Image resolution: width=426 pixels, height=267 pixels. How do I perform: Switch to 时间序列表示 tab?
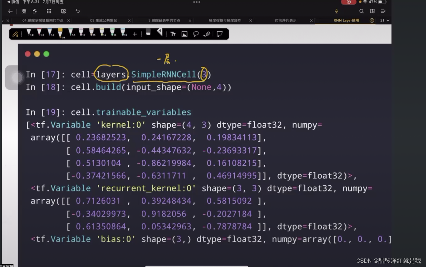(x=286, y=20)
